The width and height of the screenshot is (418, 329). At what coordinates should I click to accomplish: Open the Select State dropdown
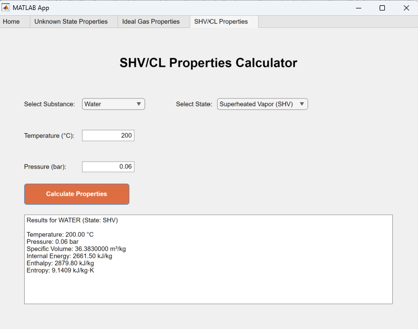click(262, 104)
